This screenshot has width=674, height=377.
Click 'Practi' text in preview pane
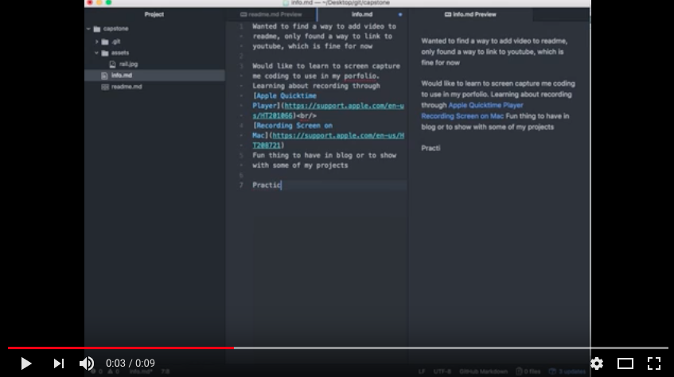(431, 148)
